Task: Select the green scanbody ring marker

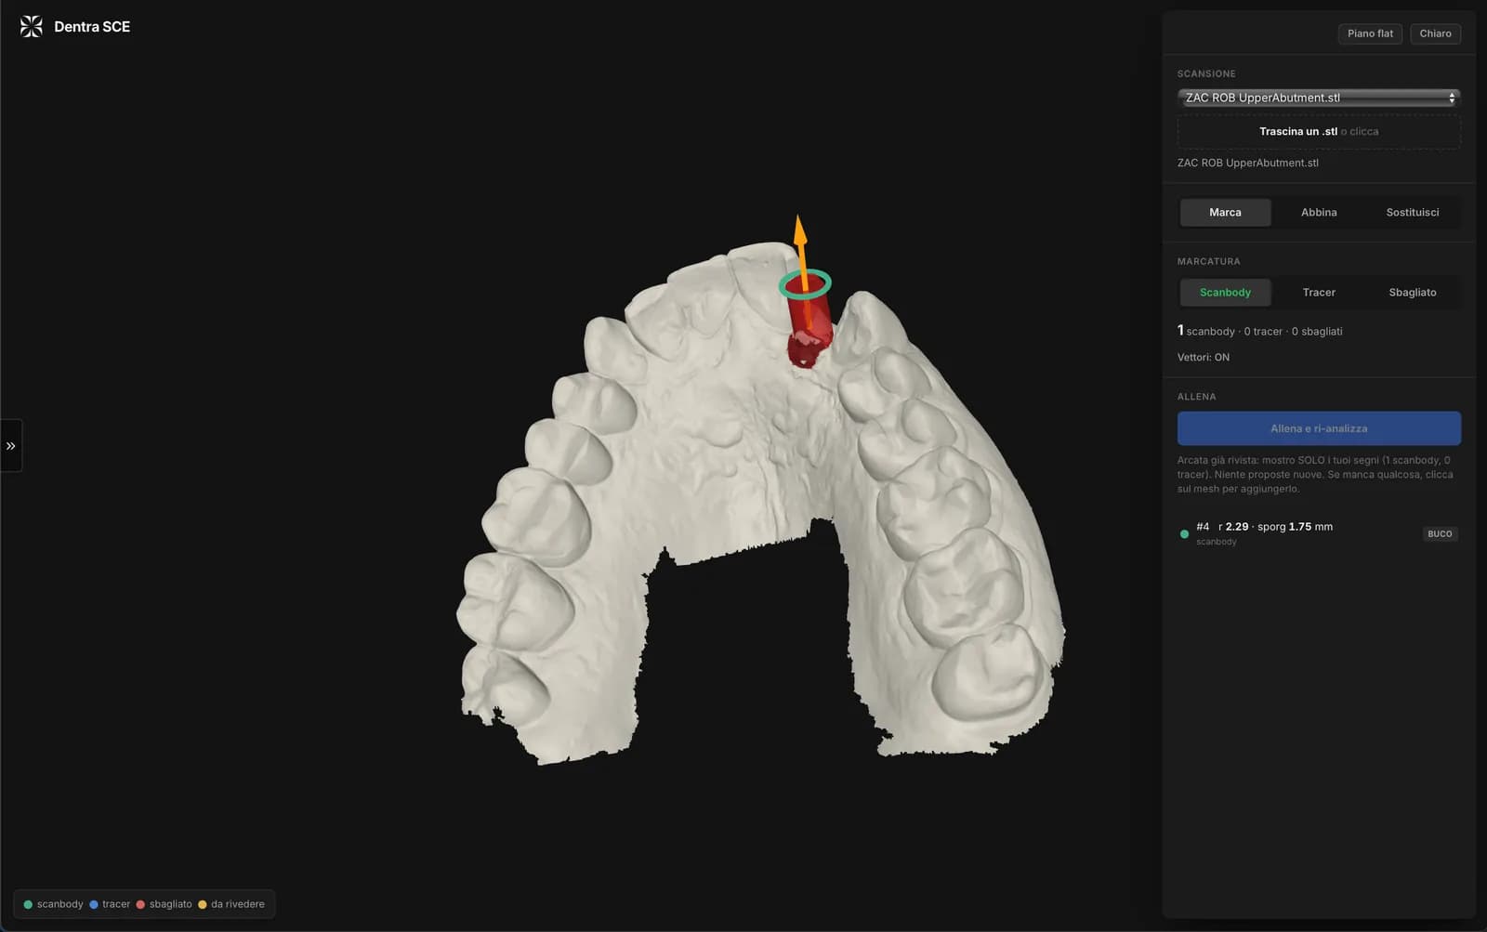Action: [x=805, y=283]
